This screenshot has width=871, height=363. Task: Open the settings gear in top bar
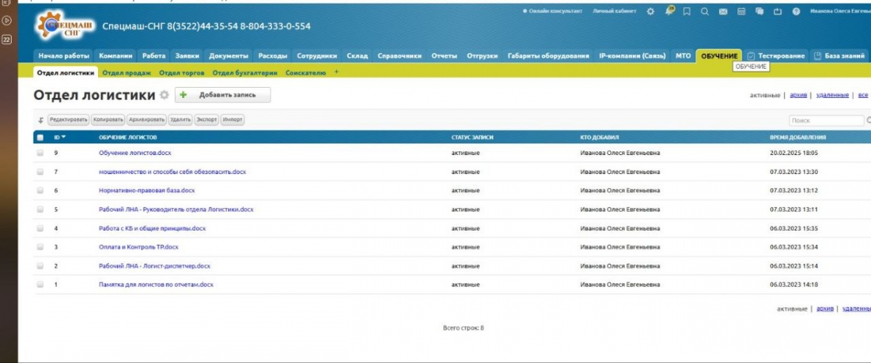pos(650,12)
